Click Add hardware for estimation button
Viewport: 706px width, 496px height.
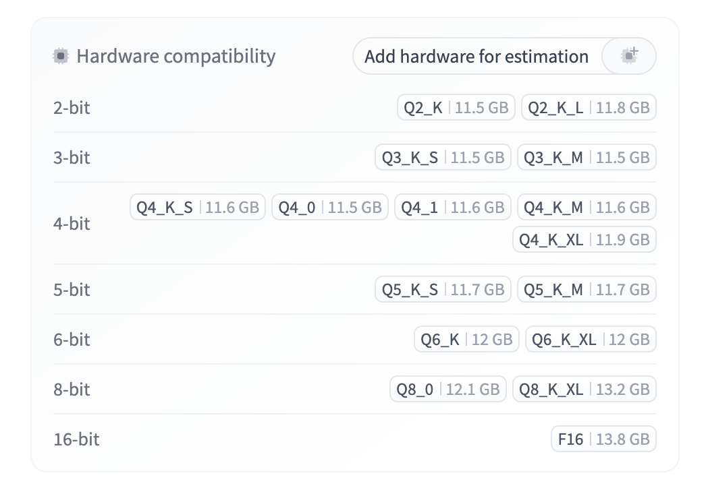pyautogui.click(x=476, y=56)
